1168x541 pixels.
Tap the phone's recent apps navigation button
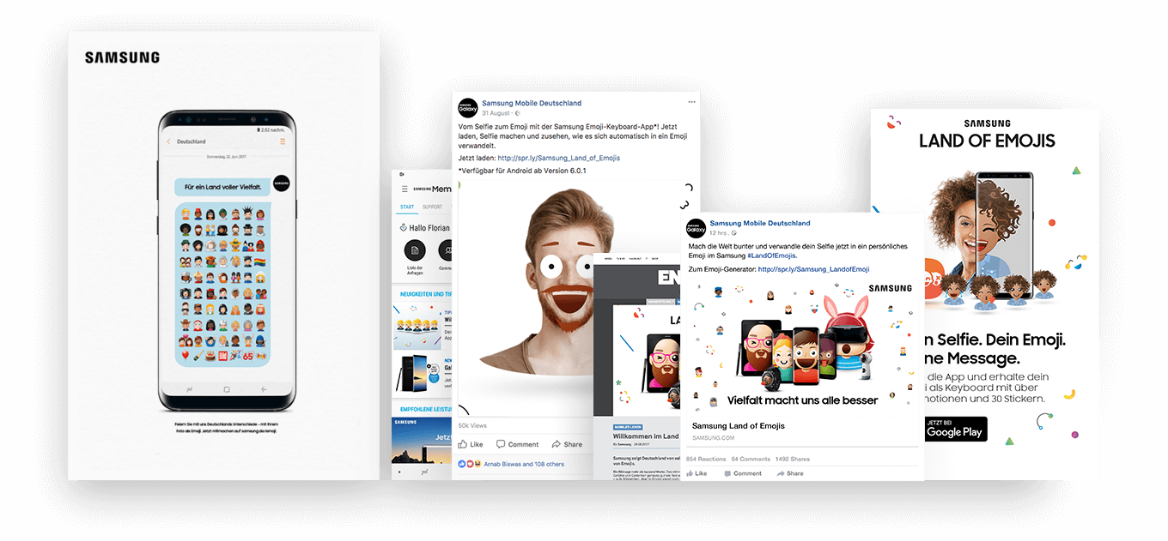click(191, 389)
